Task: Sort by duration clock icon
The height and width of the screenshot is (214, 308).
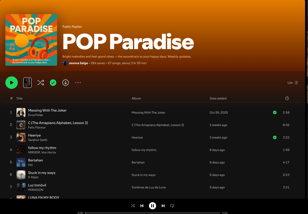Action: click(x=287, y=98)
